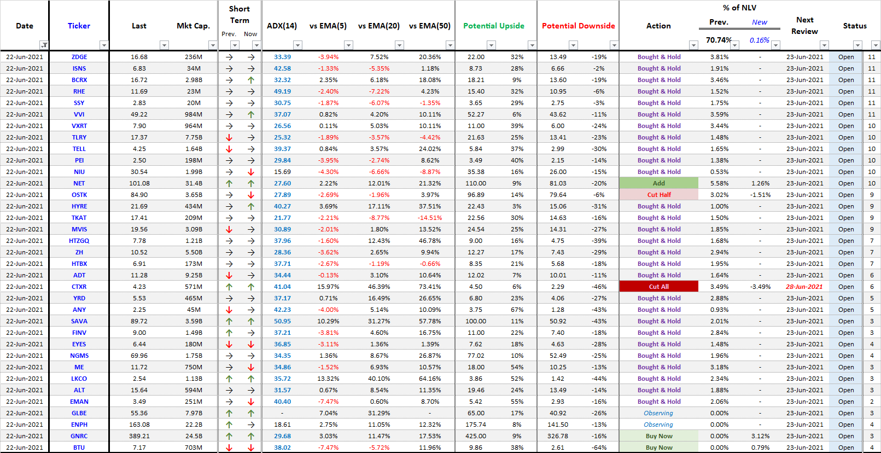Click the Now up-arrow icon in SAVA row

coord(251,321)
